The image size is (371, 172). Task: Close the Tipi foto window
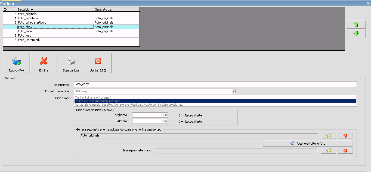pos(368,3)
